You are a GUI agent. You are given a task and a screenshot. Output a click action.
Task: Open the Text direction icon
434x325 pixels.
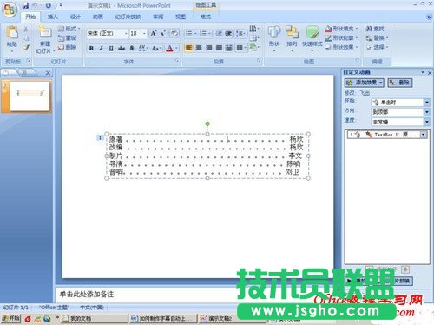253,29
